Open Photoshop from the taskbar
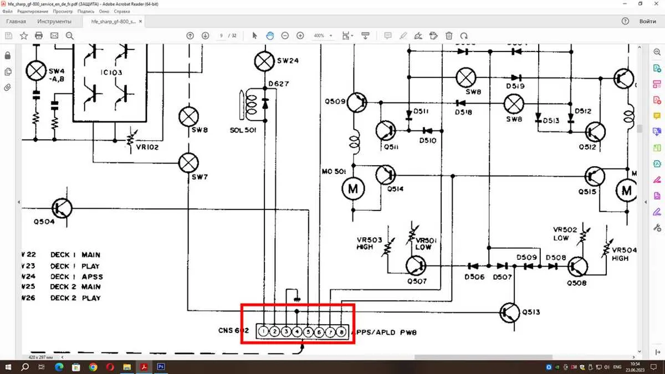Image resolution: width=665 pixels, height=374 pixels. (161, 367)
